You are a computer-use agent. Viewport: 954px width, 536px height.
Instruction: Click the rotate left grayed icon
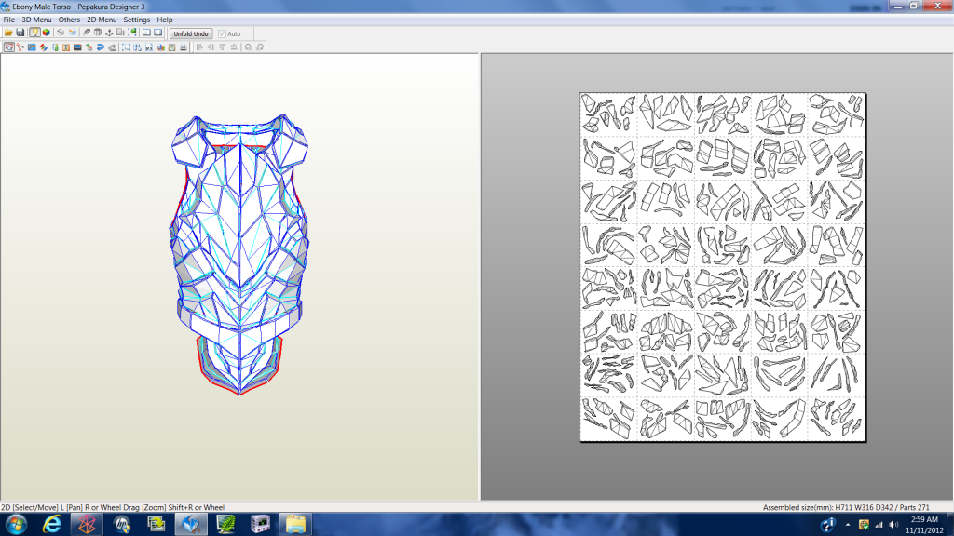point(248,47)
